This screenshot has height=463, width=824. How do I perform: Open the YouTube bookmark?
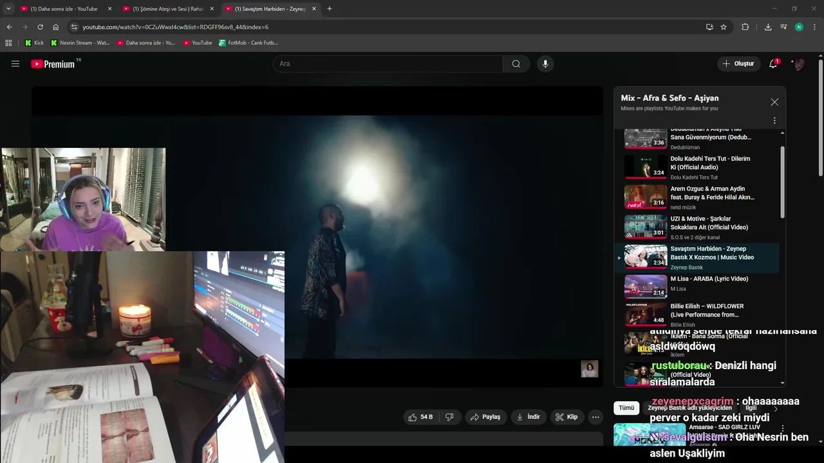point(198,43)
